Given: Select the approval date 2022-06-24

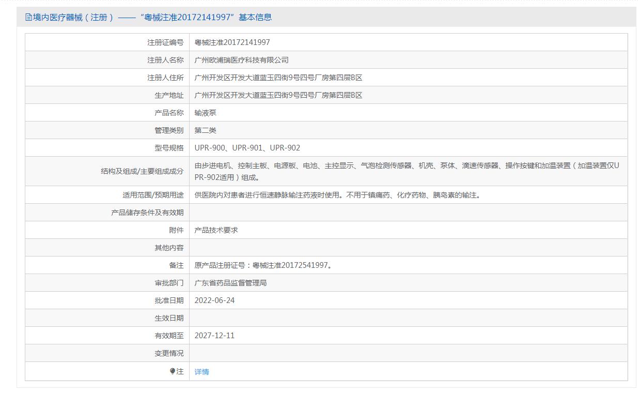Looking at the screenshot, I should [214, 300].
